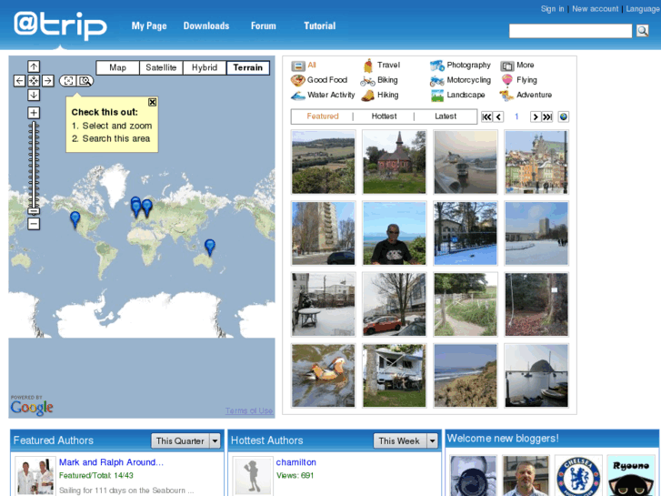Filter by Motorcycling category
Viewport: 661px width, 496px height.
point(460,80)
